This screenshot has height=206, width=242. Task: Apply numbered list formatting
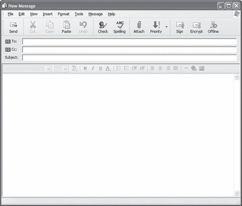coord(119,68)
